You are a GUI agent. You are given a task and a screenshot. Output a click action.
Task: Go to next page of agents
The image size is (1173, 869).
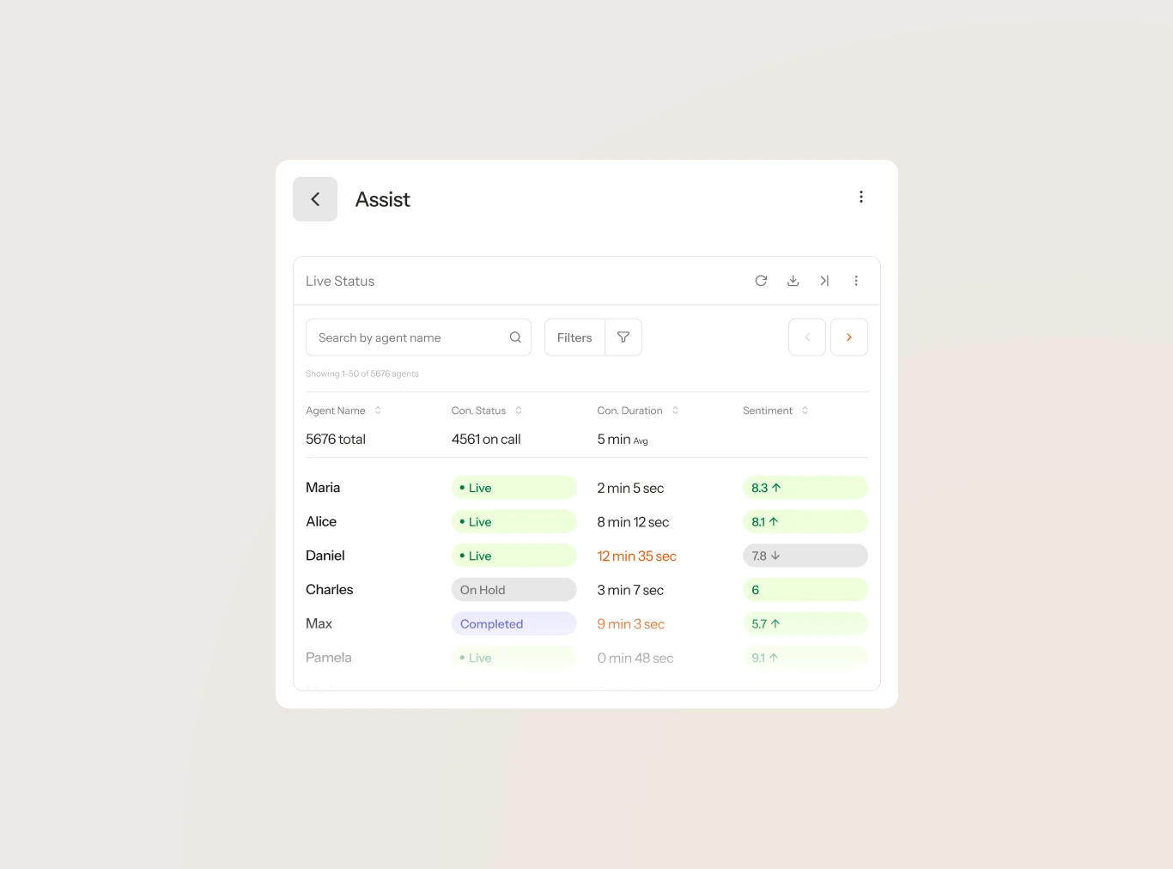pos(849,337)
